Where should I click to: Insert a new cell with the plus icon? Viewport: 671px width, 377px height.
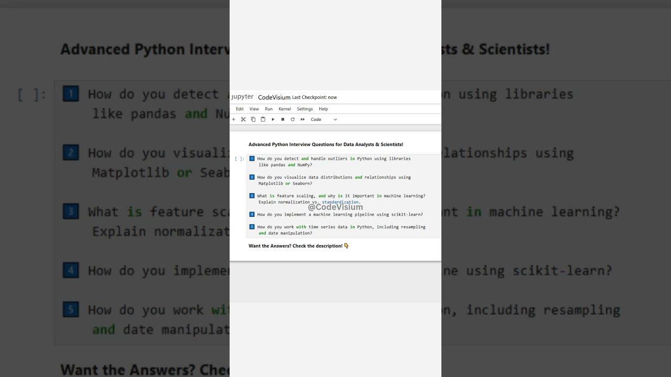pyautogui.click(x=234, y=119)
